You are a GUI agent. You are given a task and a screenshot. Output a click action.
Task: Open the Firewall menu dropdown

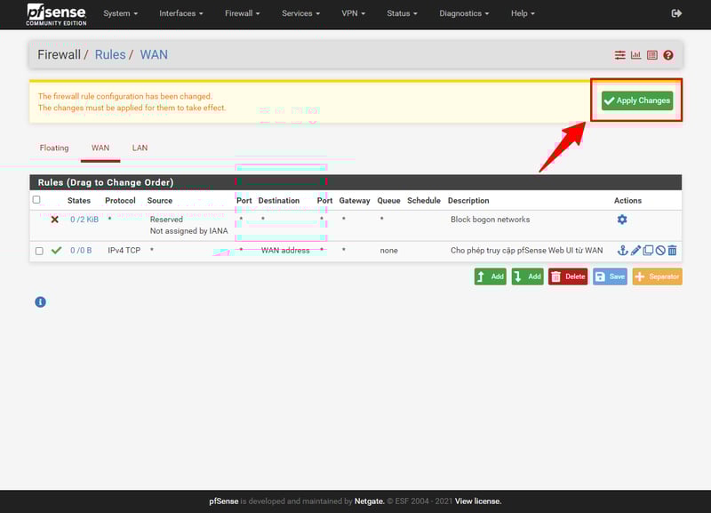(x=241, y=13)
